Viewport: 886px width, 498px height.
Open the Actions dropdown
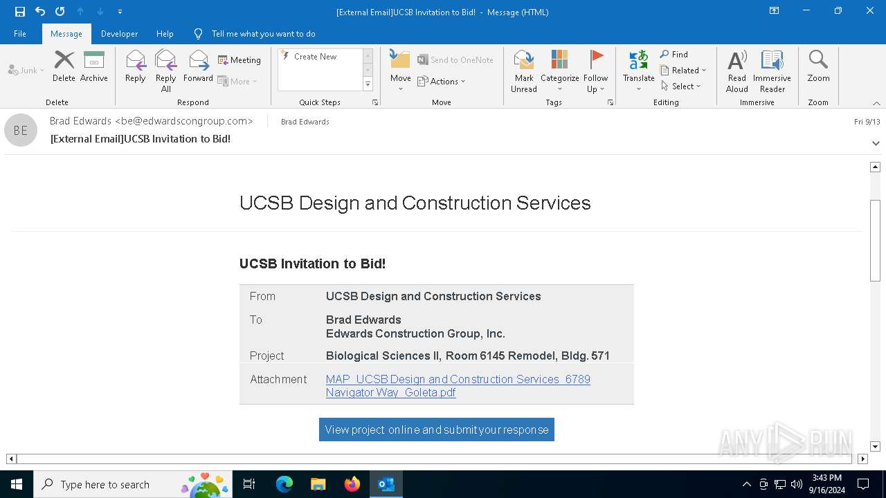coord(442,81)
